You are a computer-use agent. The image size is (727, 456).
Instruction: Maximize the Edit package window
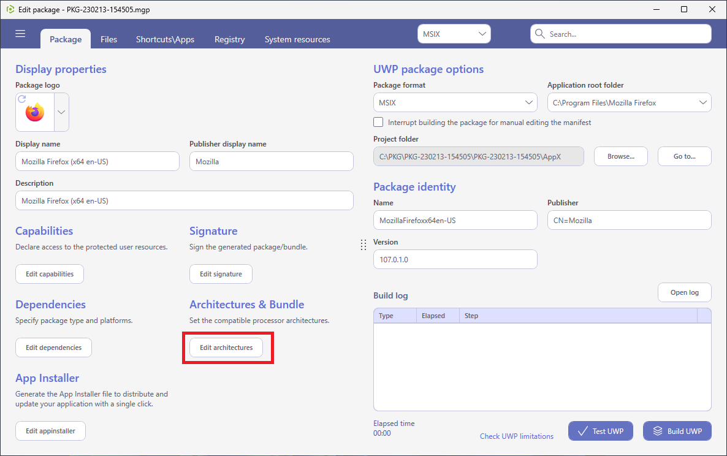[x=684, y=9]
